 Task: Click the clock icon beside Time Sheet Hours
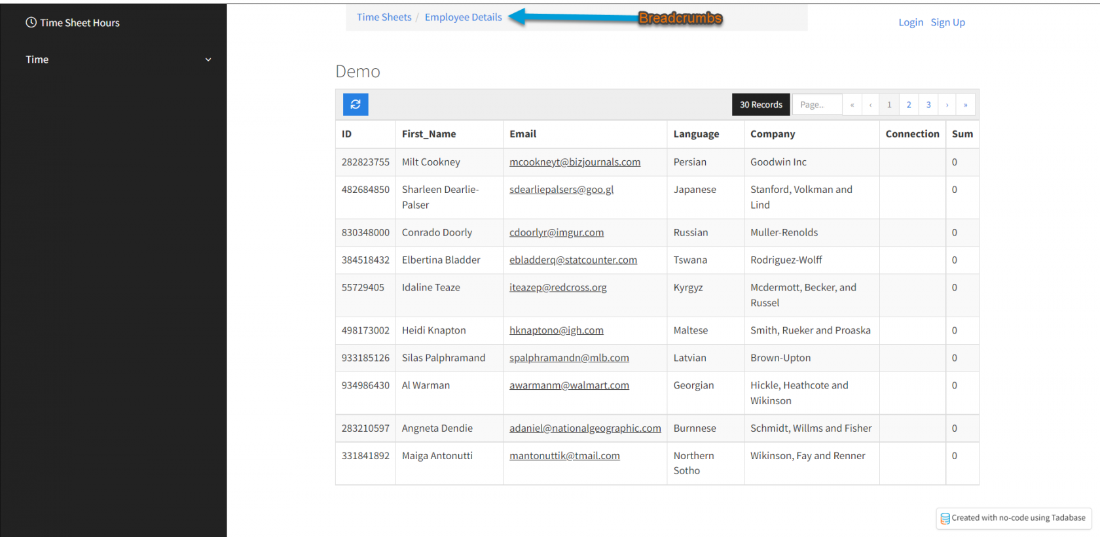[x=31, y=22]
